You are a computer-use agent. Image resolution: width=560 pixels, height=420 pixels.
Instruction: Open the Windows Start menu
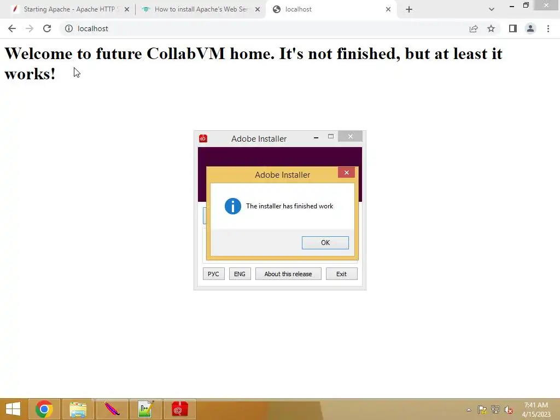click(13, 409)
